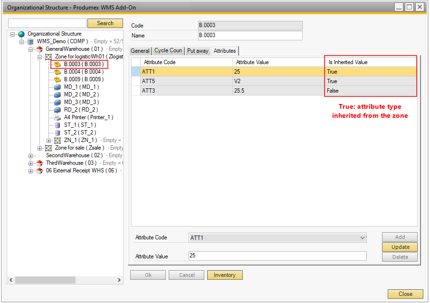Open the Put away tab
This screenshot has height=303, width=430.
[197, 51]
